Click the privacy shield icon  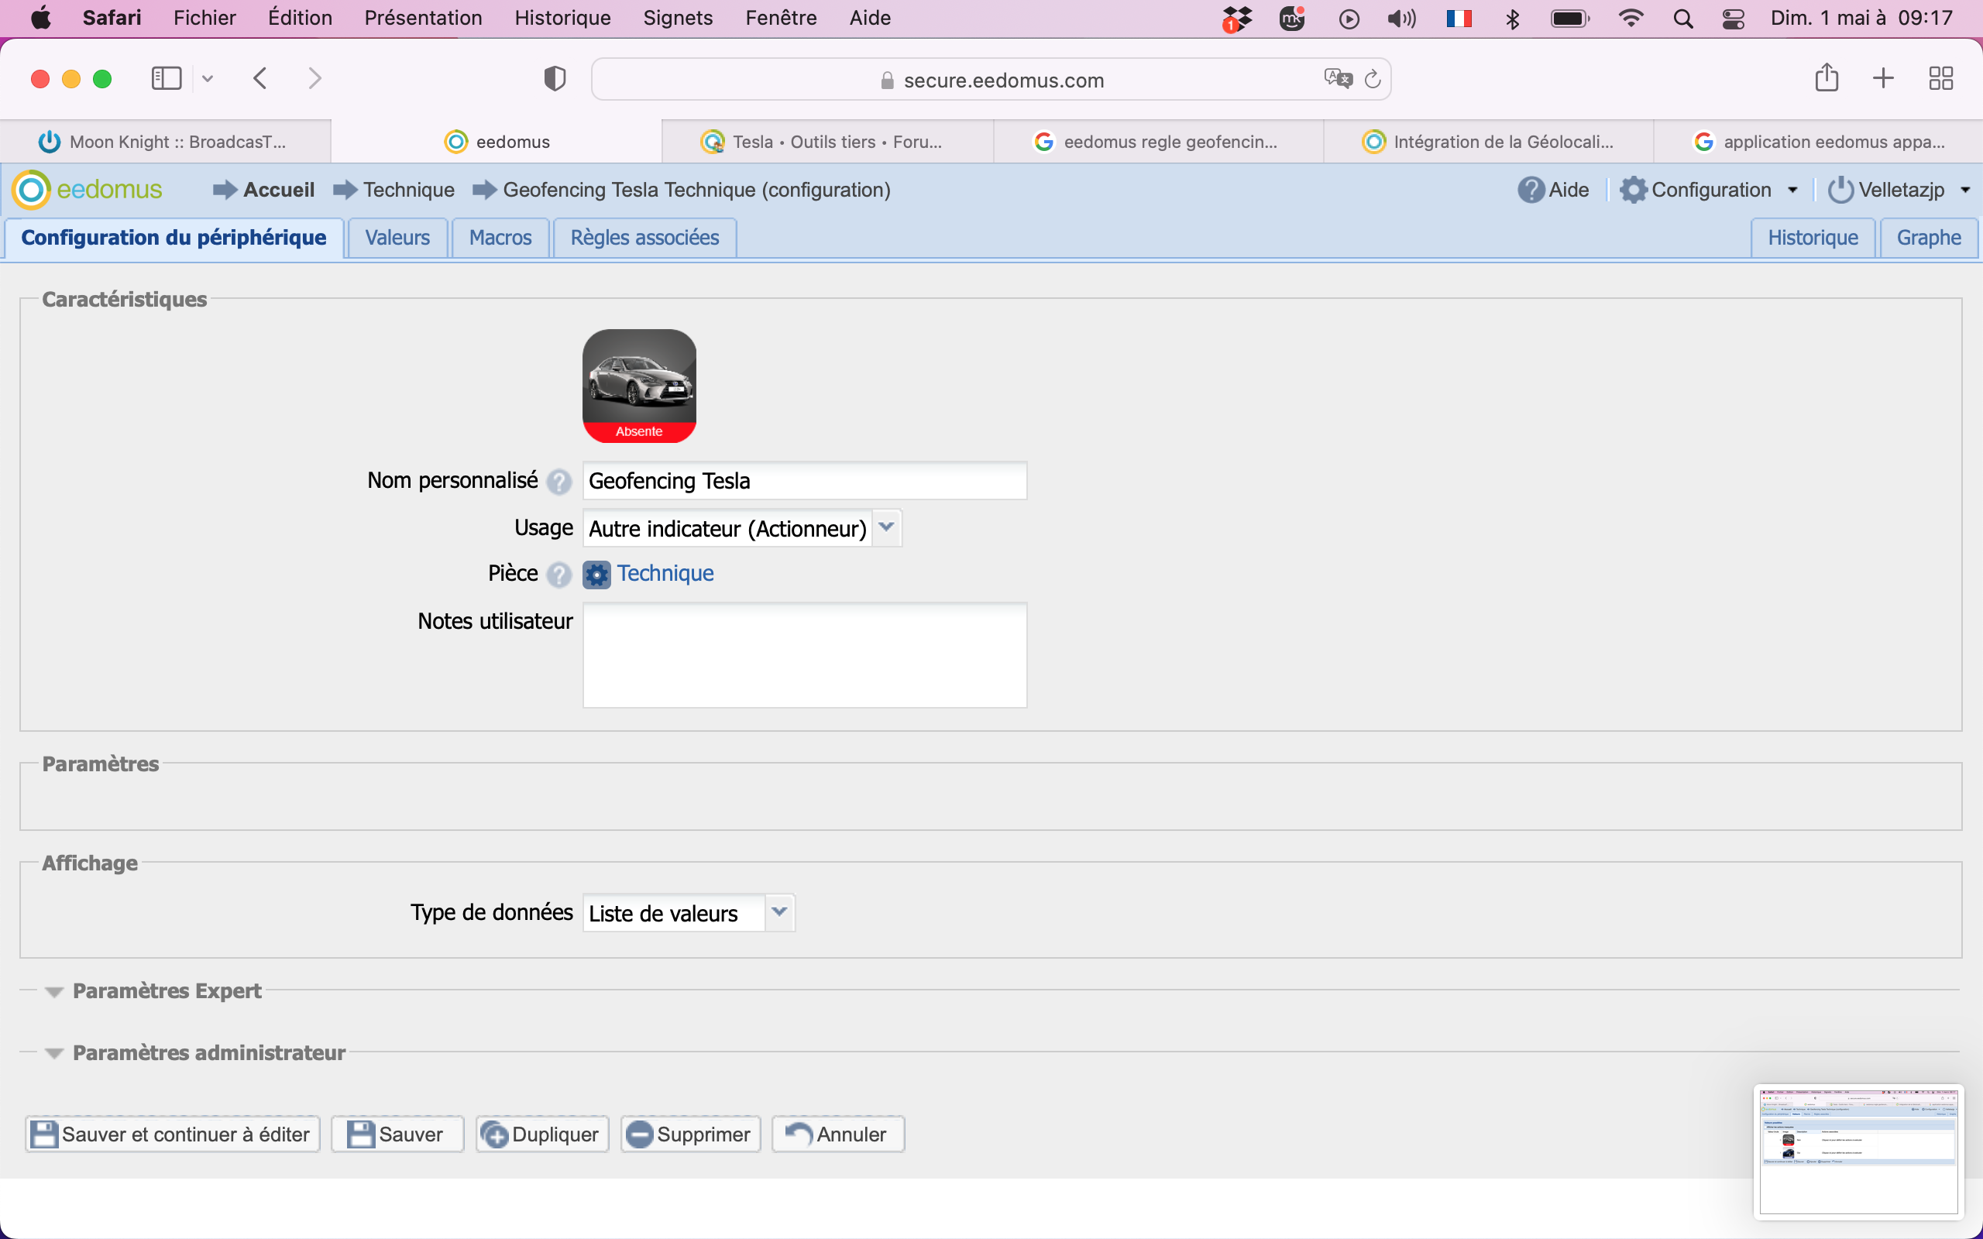[x=555, y=79]
